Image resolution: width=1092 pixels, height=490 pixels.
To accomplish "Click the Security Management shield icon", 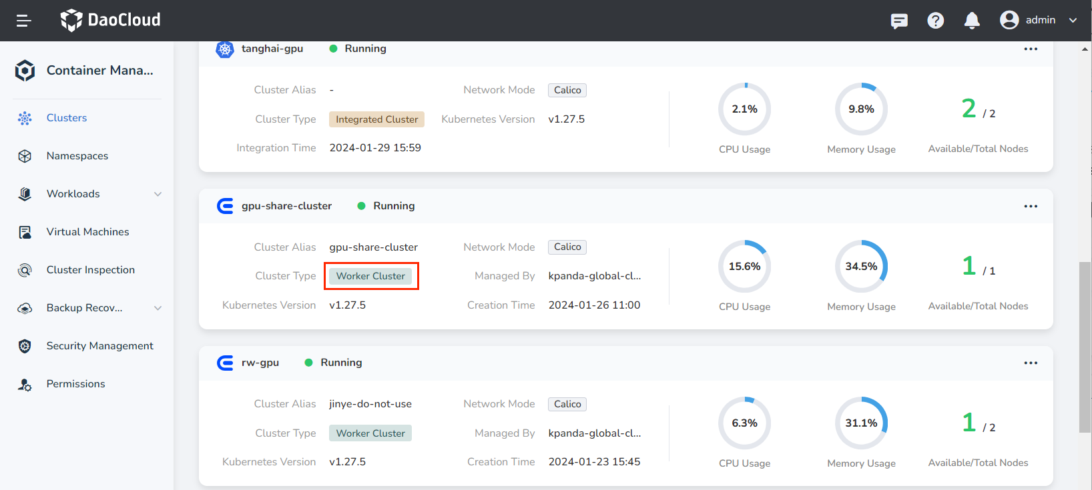I will [25, 346].
